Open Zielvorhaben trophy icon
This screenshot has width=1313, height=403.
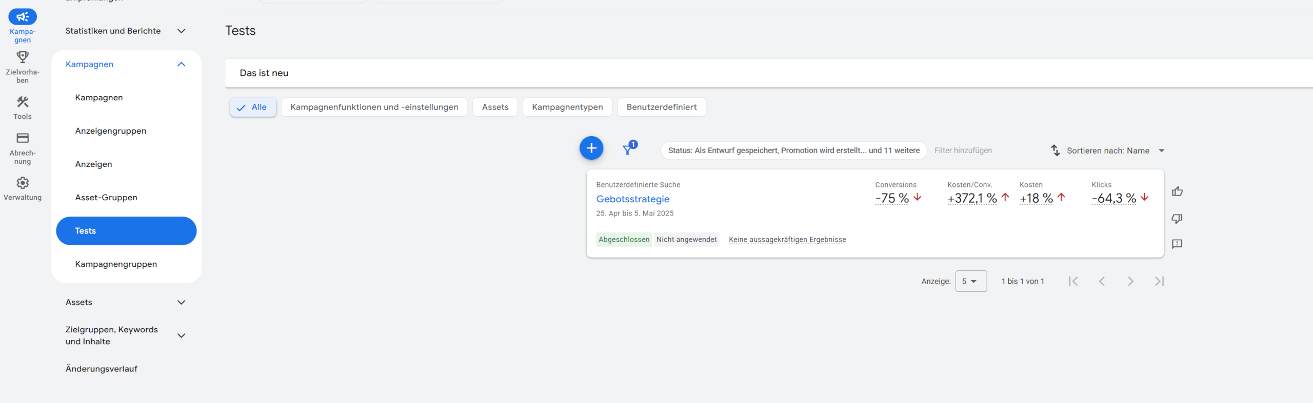pos(23,57)
